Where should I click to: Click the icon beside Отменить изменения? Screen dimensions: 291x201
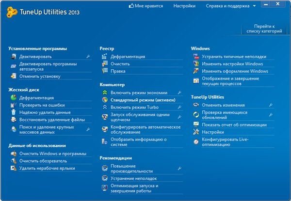point(196,105)
